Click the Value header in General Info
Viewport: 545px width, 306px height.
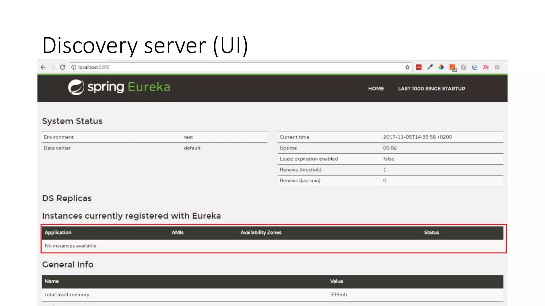point(337,281)
